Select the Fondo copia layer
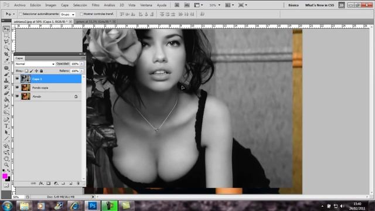Image resolution: width=375 pixels, height=211 pixels. pos(48,88)
